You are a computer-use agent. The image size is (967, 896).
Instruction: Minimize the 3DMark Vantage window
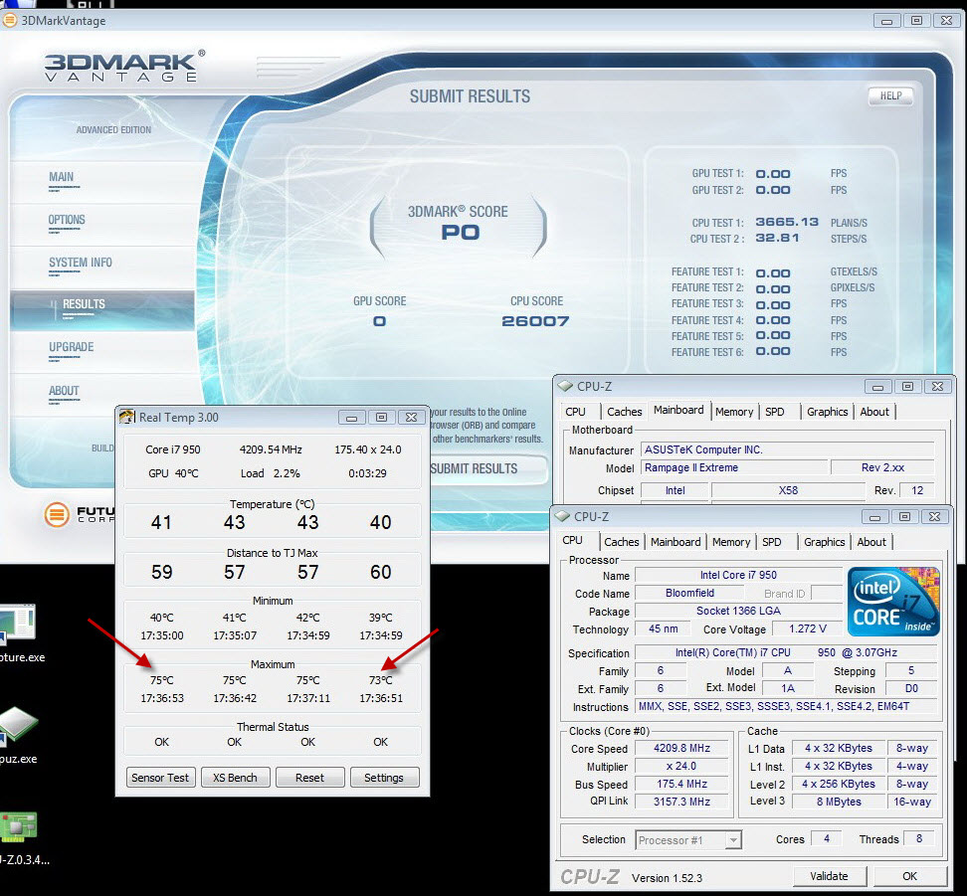click(886, 21)
